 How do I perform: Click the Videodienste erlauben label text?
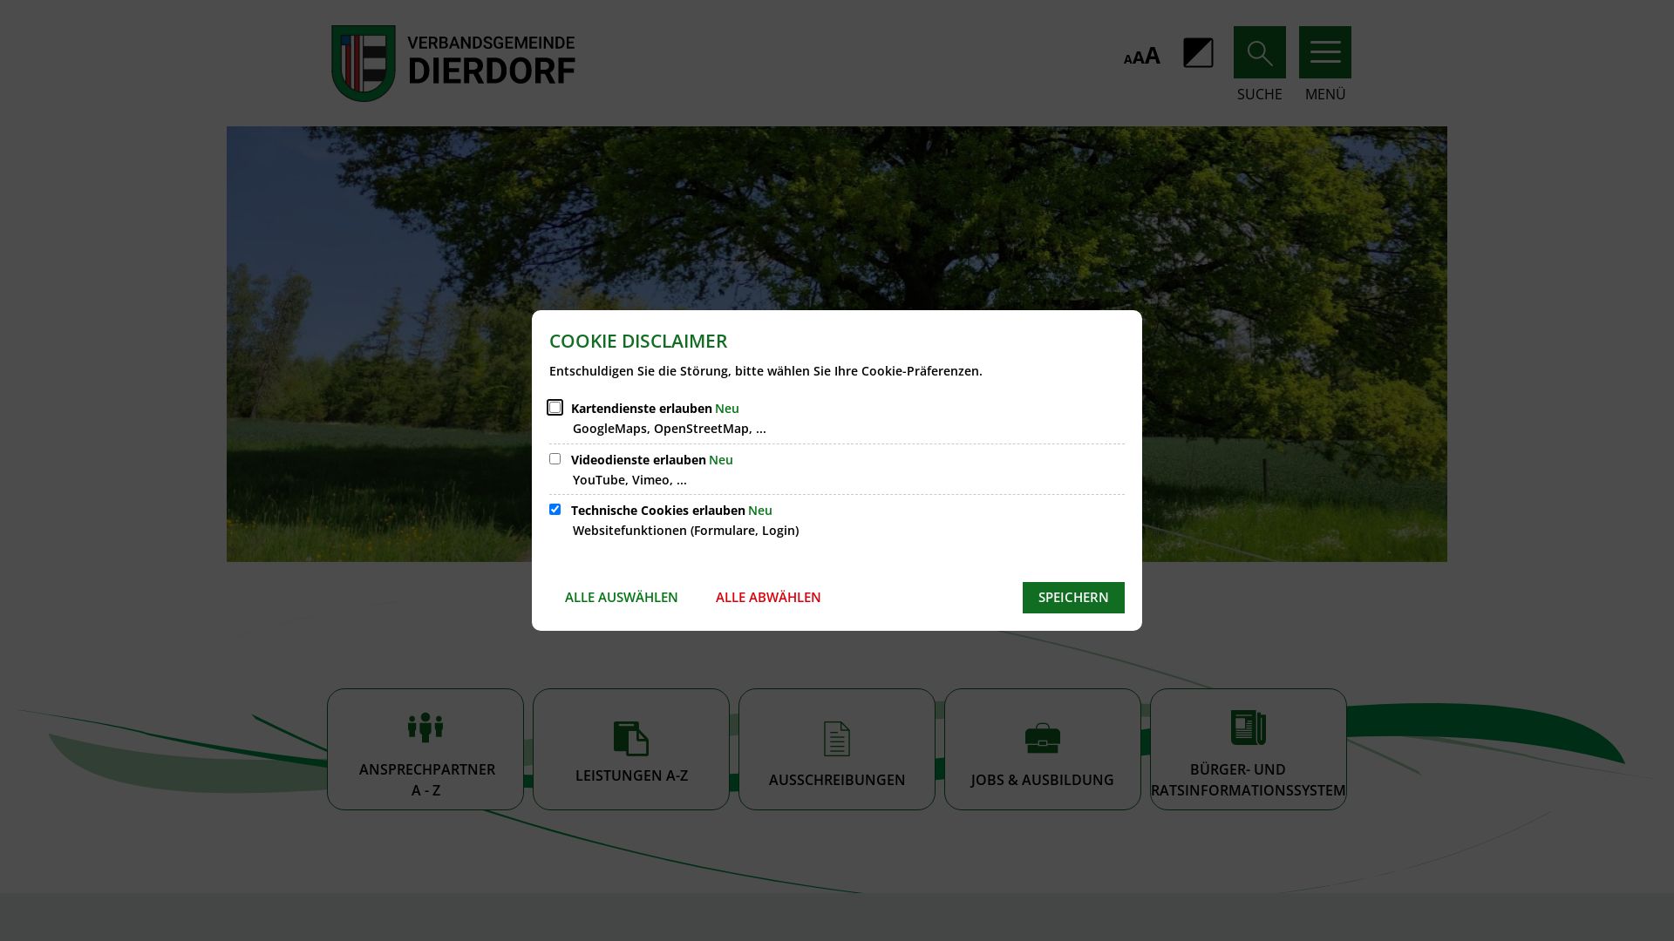tap(638, 460)
